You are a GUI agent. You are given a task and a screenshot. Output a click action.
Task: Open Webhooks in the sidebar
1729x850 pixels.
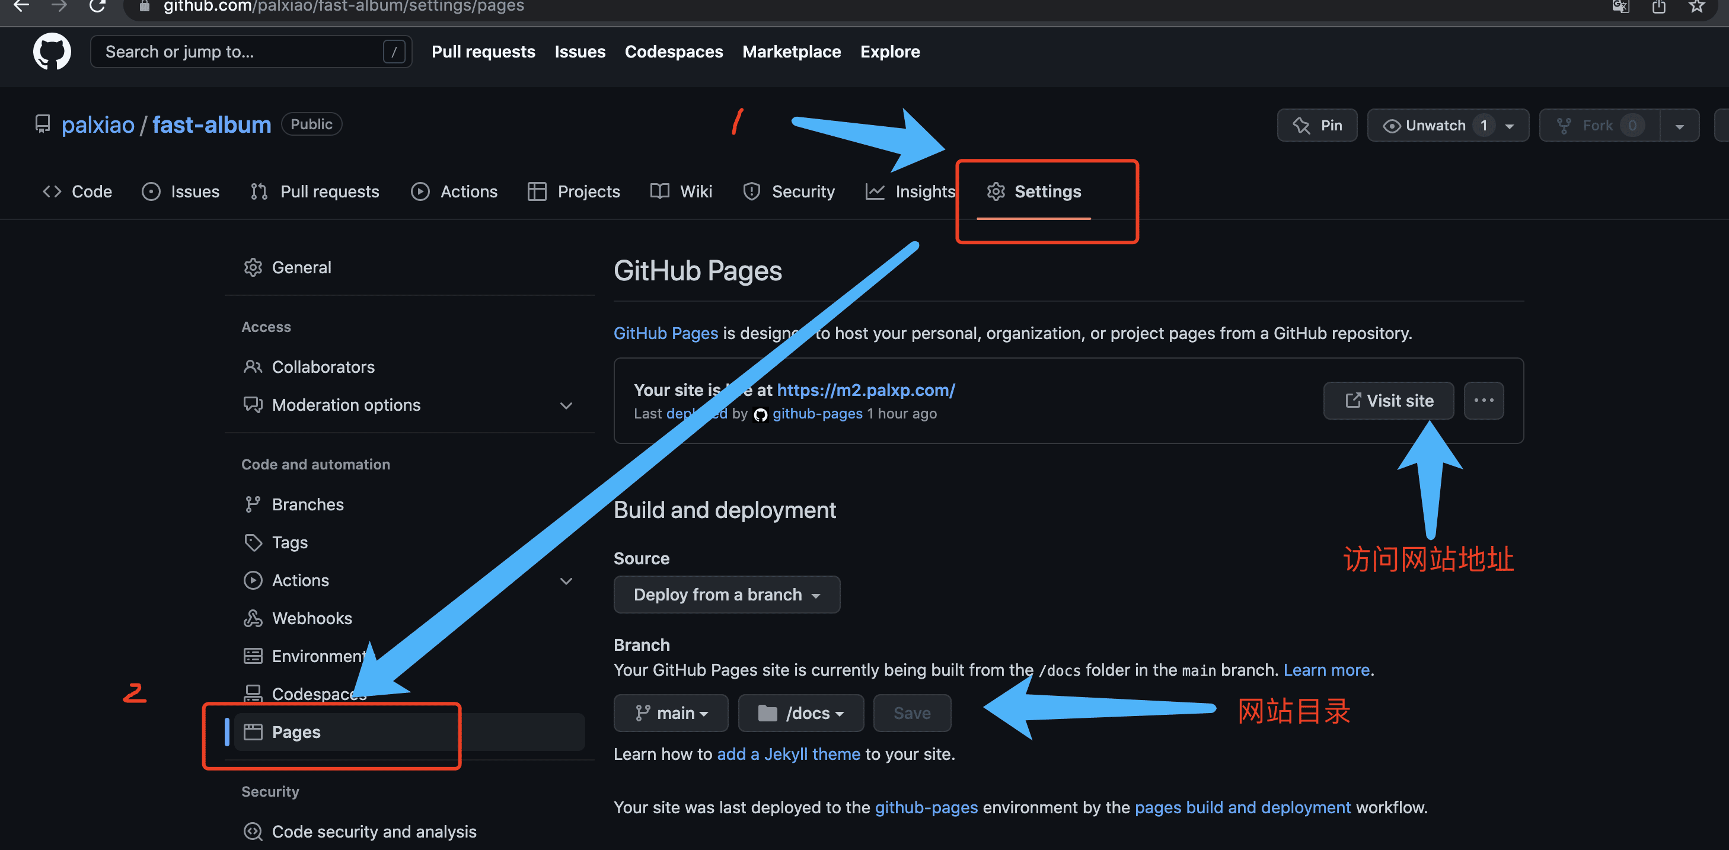coord(410,619)
